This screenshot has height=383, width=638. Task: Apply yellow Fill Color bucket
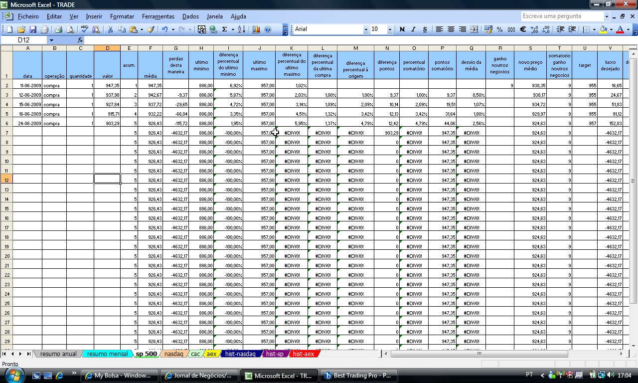pos(603,29)
